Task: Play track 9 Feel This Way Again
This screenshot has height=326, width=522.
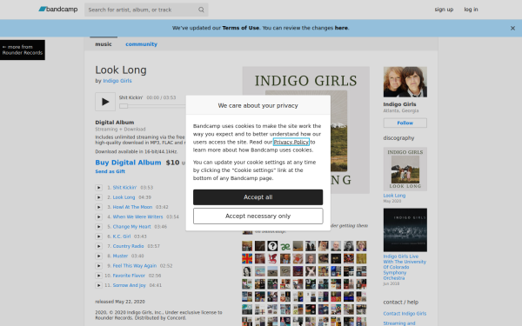Action: (99, 266)
